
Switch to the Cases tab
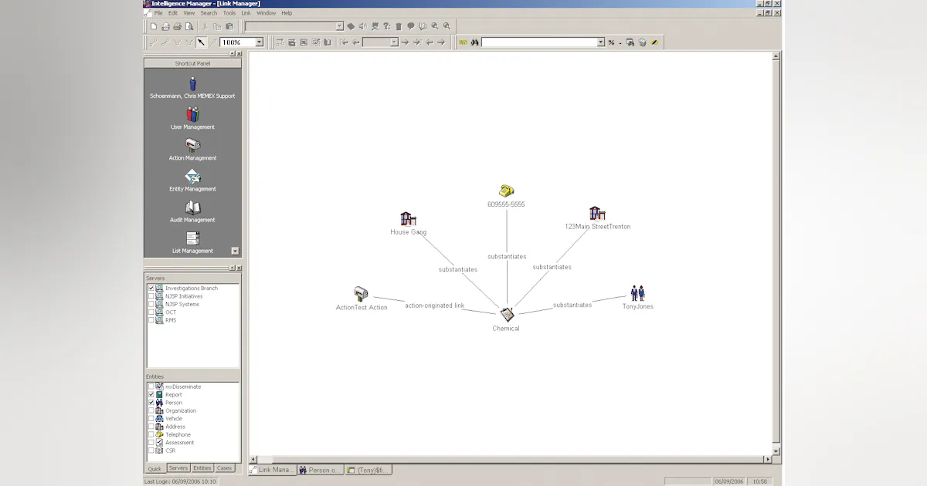tap(224, 468)
